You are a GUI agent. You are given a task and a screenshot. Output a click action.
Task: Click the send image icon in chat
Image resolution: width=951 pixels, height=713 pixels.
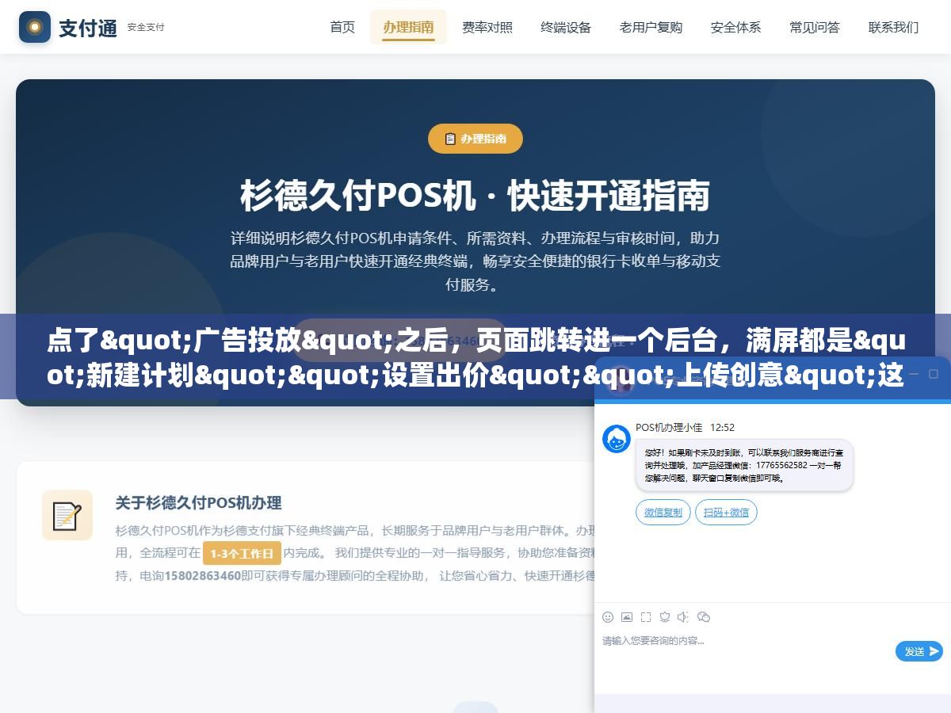click(627, 617)
